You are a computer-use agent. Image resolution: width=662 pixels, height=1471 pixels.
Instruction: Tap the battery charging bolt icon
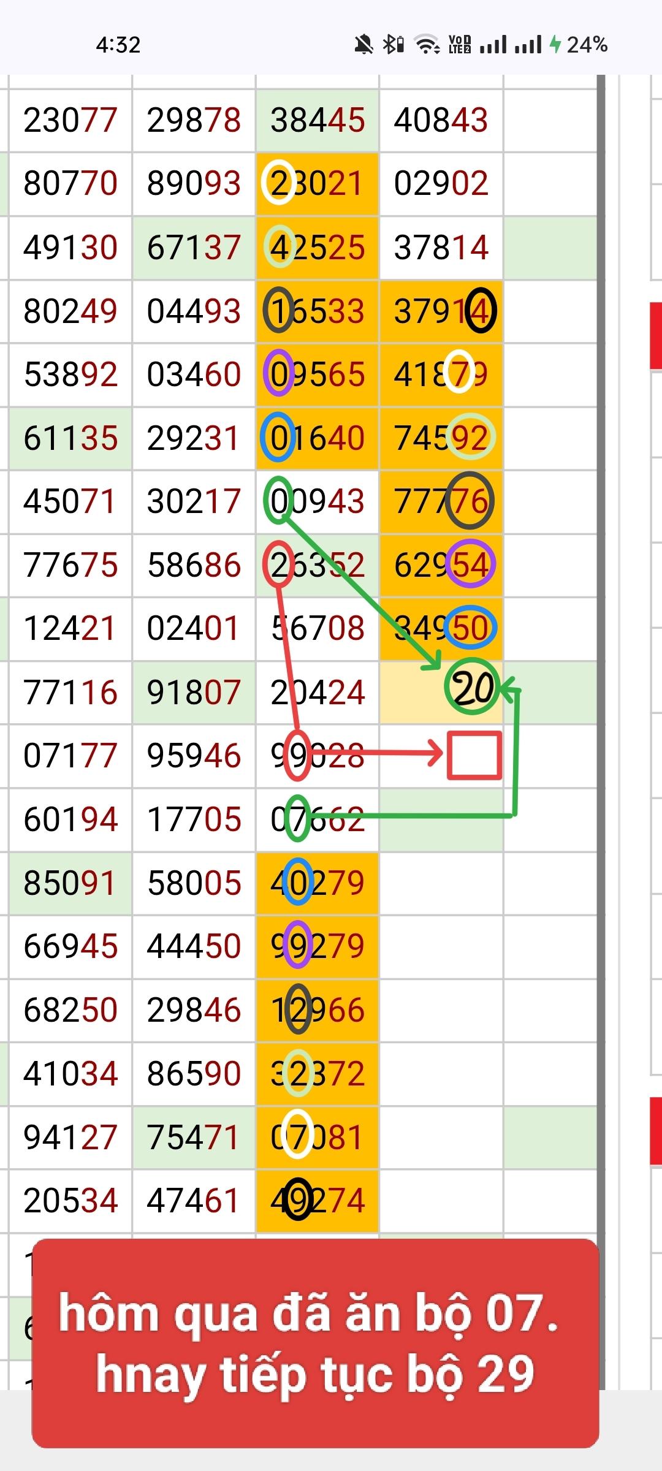click(555, 45)
